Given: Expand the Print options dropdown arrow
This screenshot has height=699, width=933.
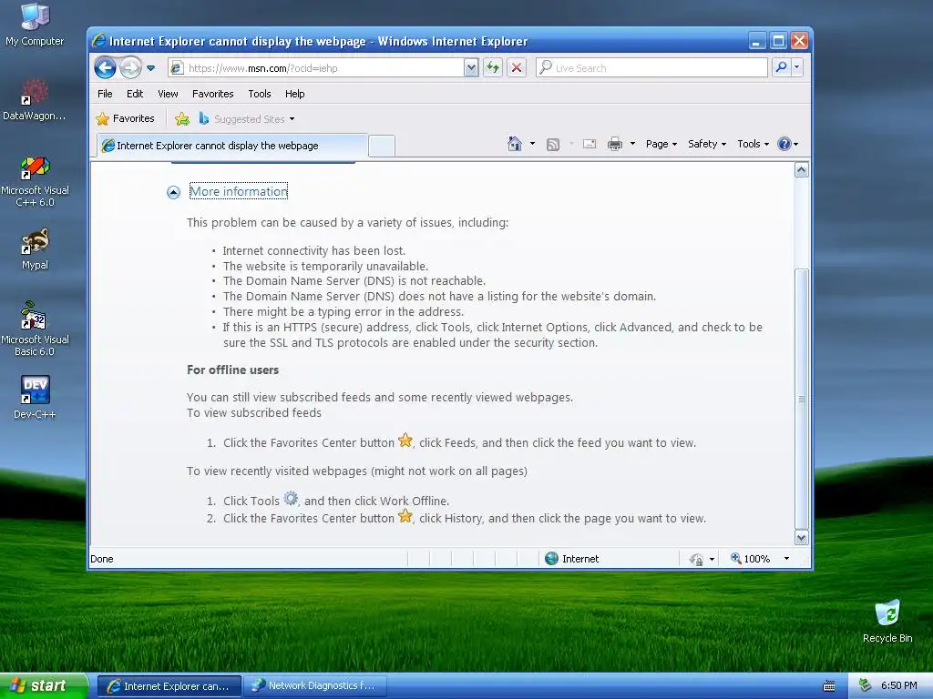Looking at the screenshot, I should (x=632, y=144).
